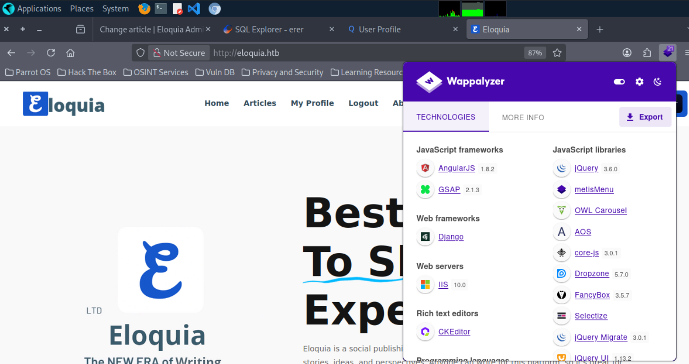Click the 87% zoom level indicator
The height and width of the screenshot is (364, 689).
click(535, 53)
